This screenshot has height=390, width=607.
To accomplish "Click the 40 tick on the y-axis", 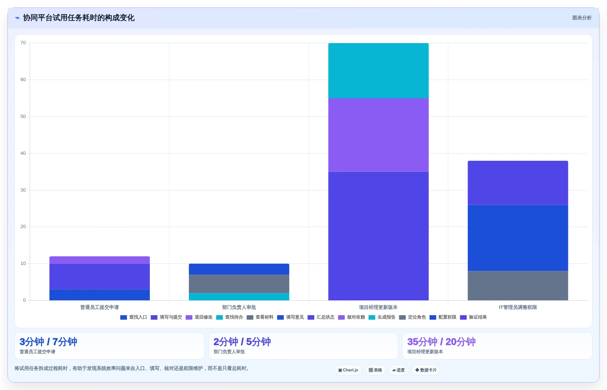I will pyautogui.click(x=23, y=153).
